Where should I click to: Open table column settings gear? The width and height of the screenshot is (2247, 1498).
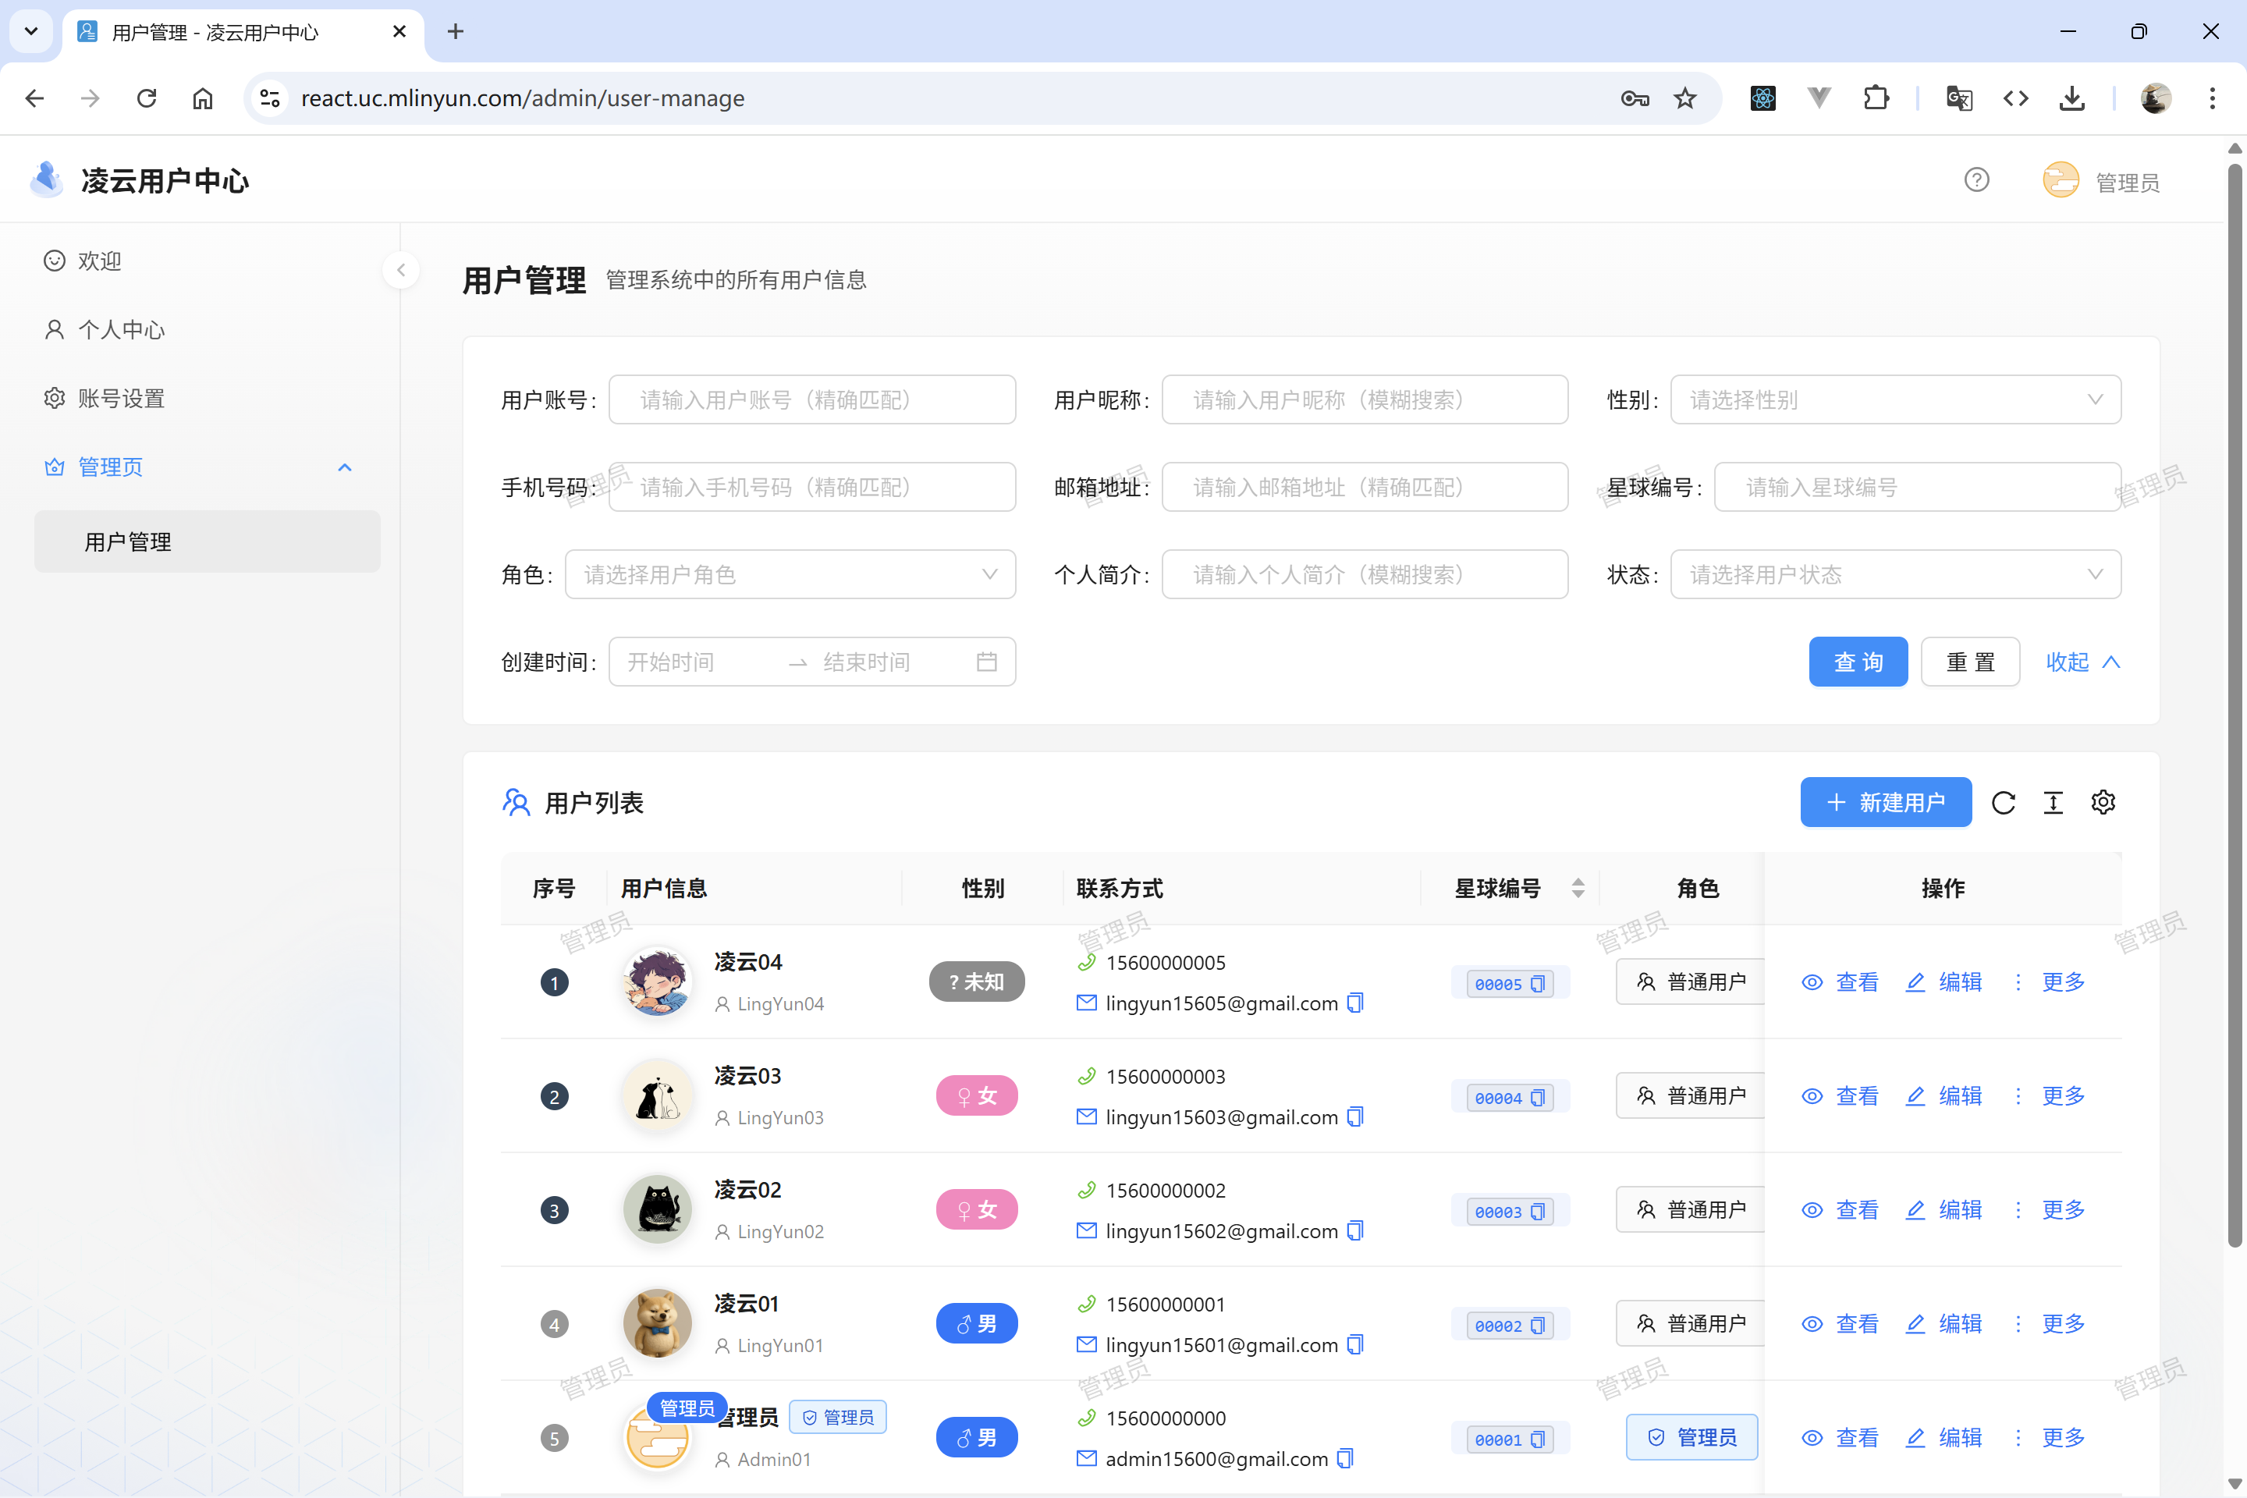[x=2103, y=803]
